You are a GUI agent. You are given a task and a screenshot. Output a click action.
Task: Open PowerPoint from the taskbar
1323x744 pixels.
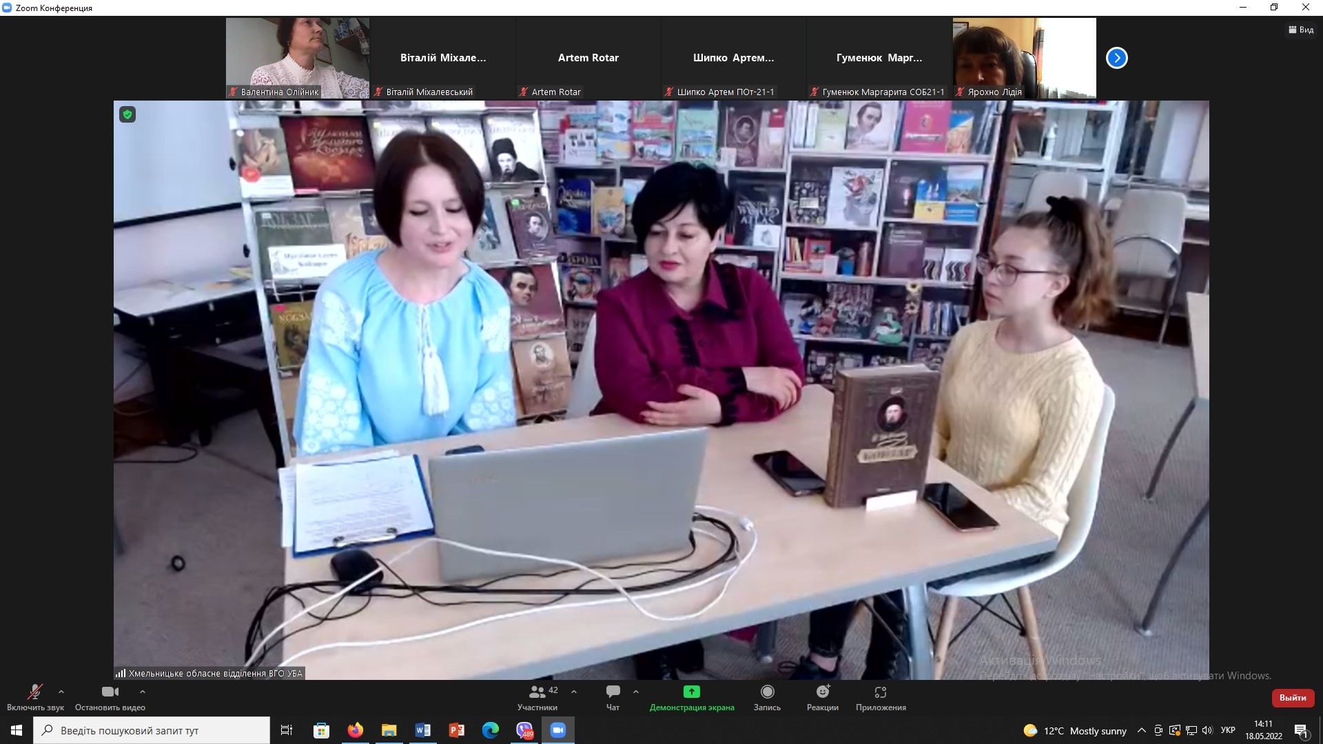pyautogui.click(x=456, y=730)
